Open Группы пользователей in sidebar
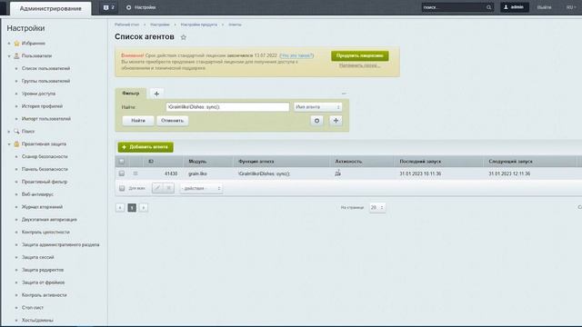 coord(45,81)
